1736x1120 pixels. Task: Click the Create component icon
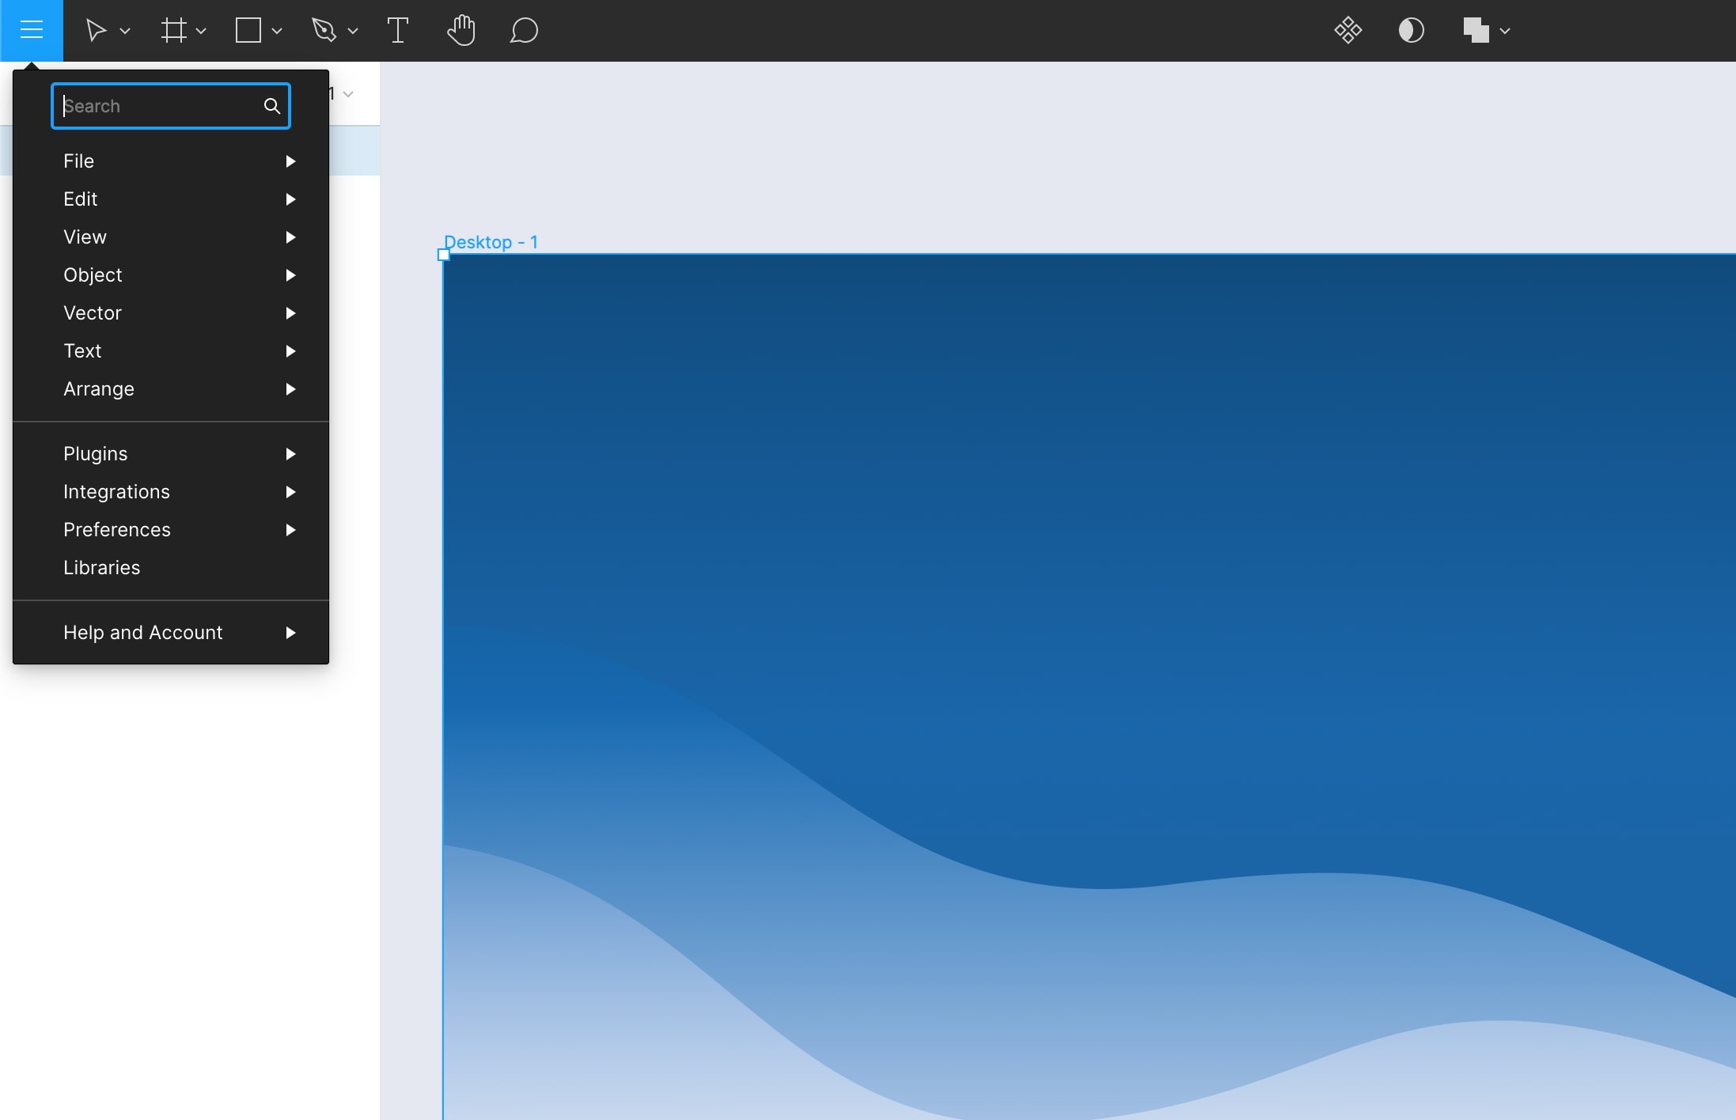click(x=1347, y=31)
